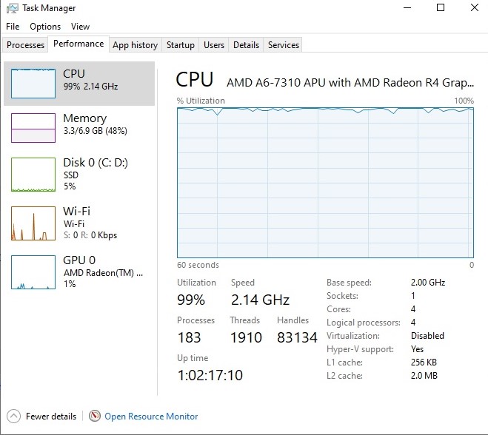This screenshot has height=435, width=488.
Task: Open the View menu
Action: pyautogui.click(x=80, y=27)
